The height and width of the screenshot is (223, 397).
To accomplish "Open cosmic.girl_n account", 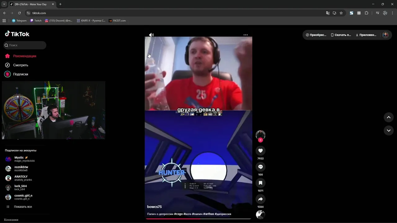I will pyautogui.click(x=19, y=197).
